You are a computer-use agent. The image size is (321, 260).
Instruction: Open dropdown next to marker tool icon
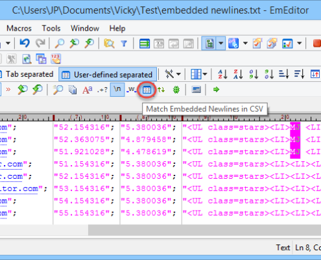(x=179, y=74)
